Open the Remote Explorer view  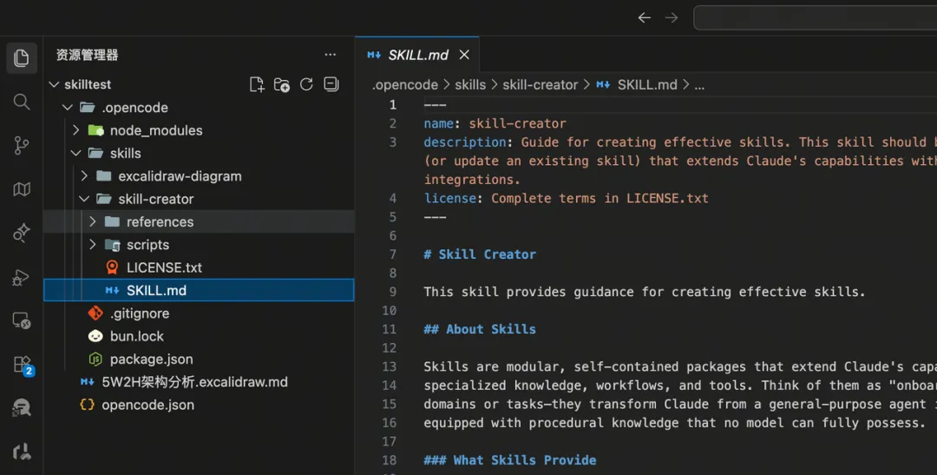coord(22,321)
